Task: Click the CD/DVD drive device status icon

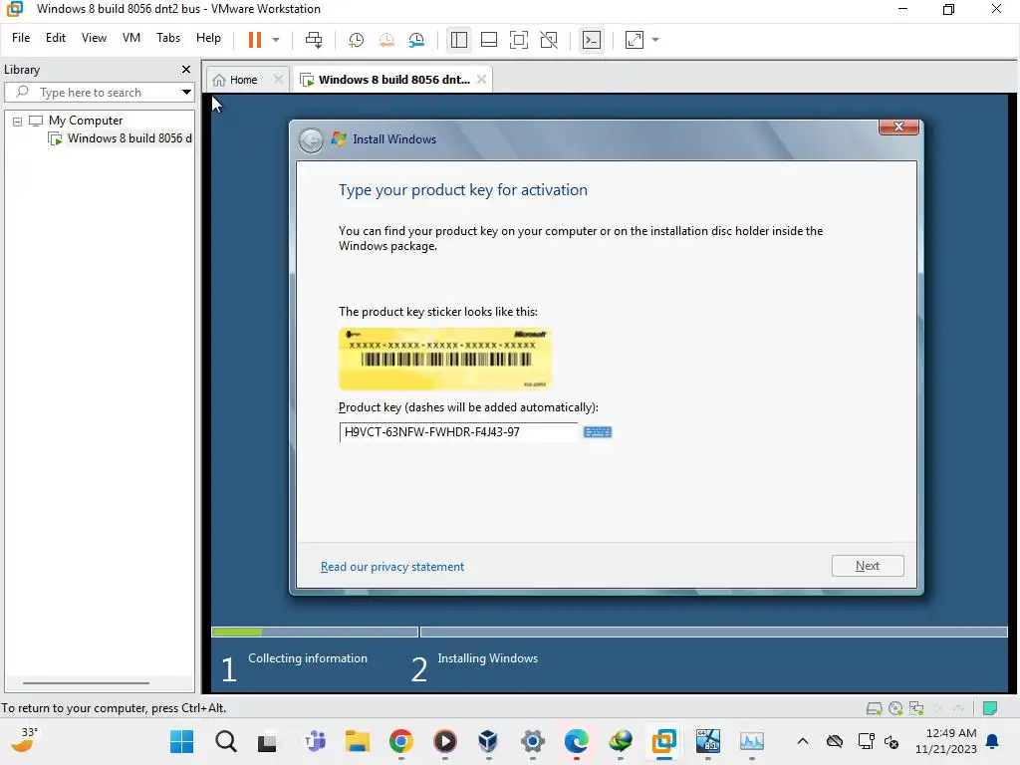Action: click(x=895, y=708)
